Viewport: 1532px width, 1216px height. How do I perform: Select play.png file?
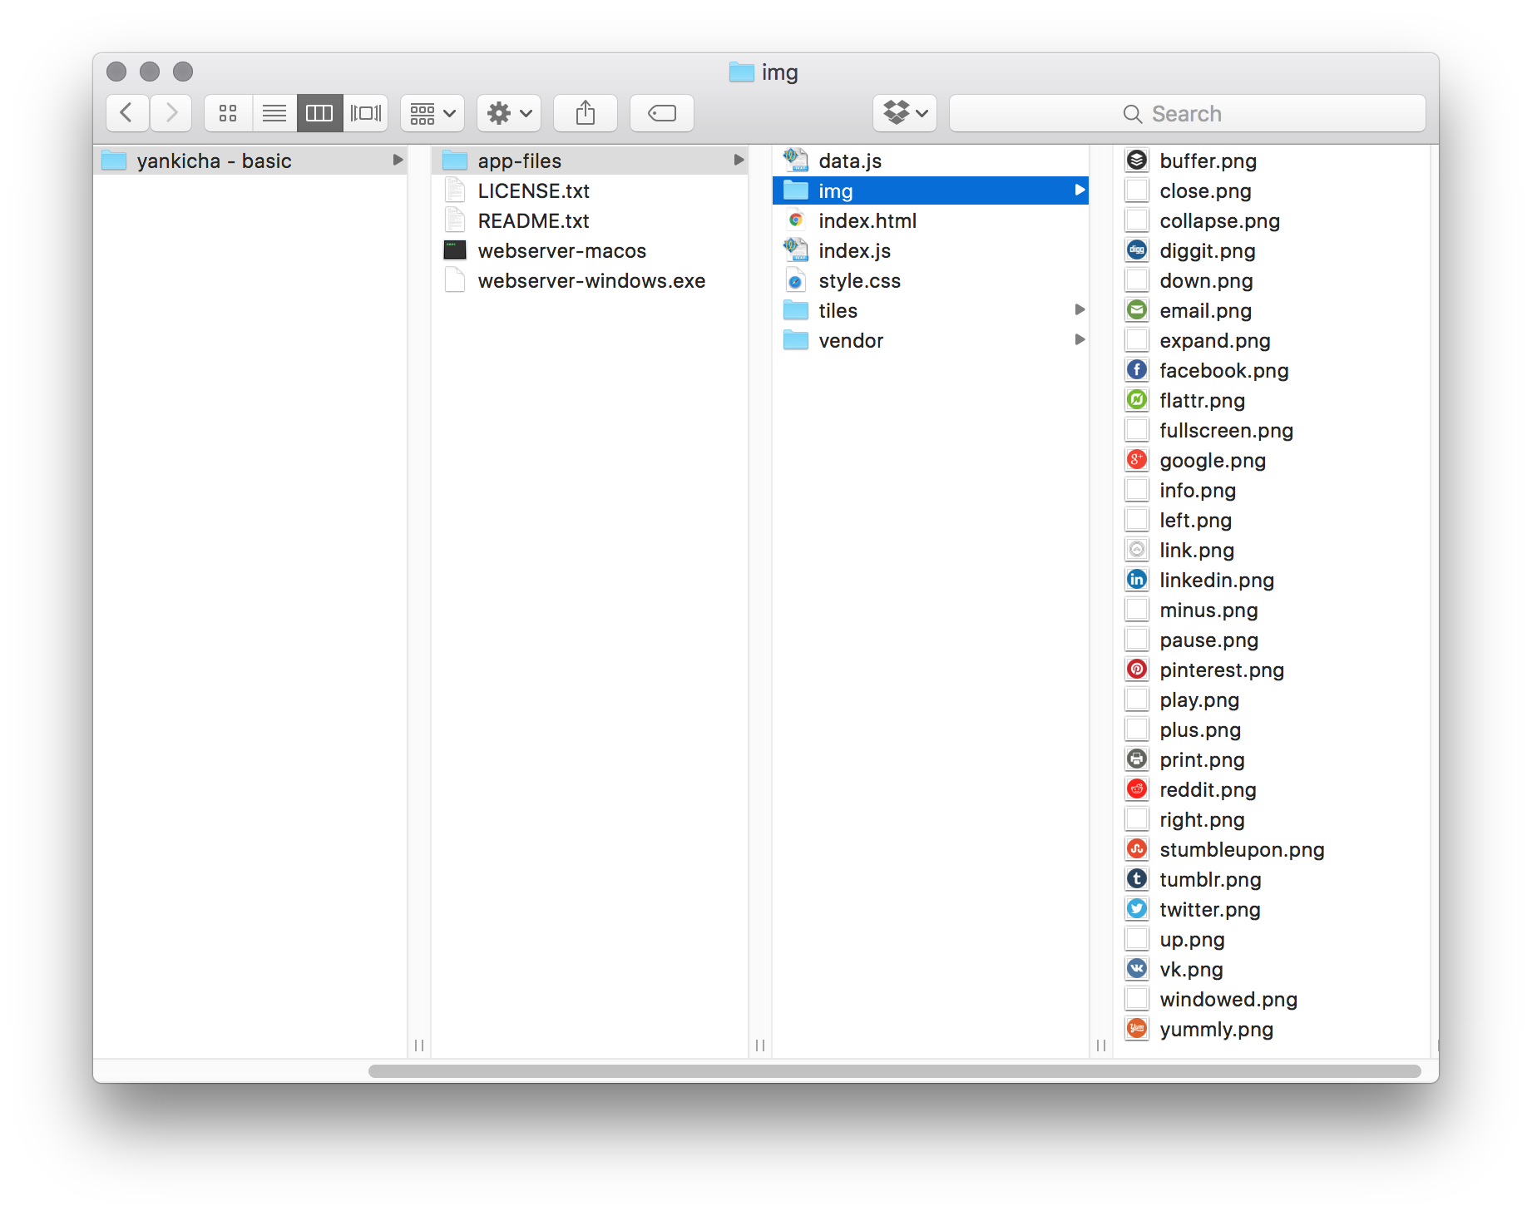point(1272,699)
